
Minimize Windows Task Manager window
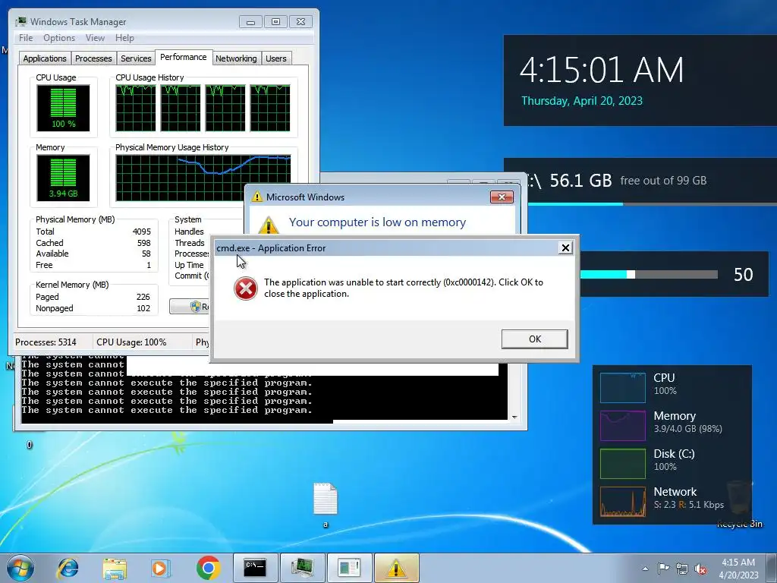pyautogui.click(x=250, y=22)
